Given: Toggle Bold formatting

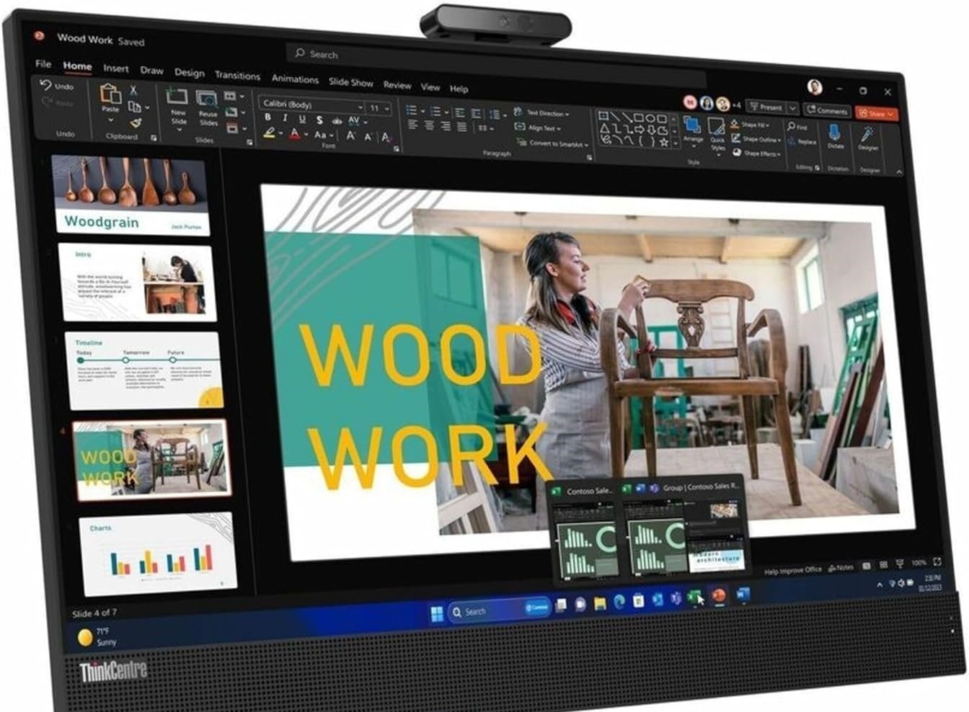Looking at the screenshot, I should pos(268,117).
